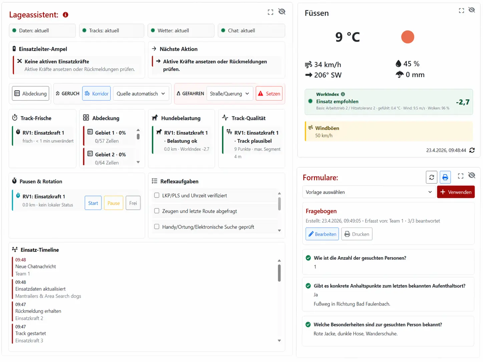Toggle the Abdeckung overlay button
The width and height of the screenshot is (483, 362).
click(x=31, y=94)
